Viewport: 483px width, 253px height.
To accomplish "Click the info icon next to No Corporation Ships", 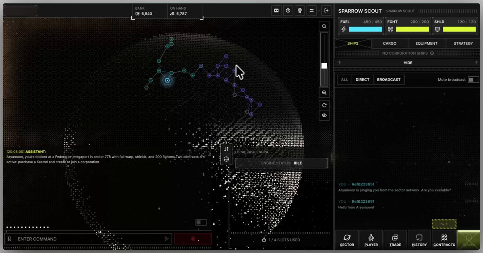I will [432, 53].
